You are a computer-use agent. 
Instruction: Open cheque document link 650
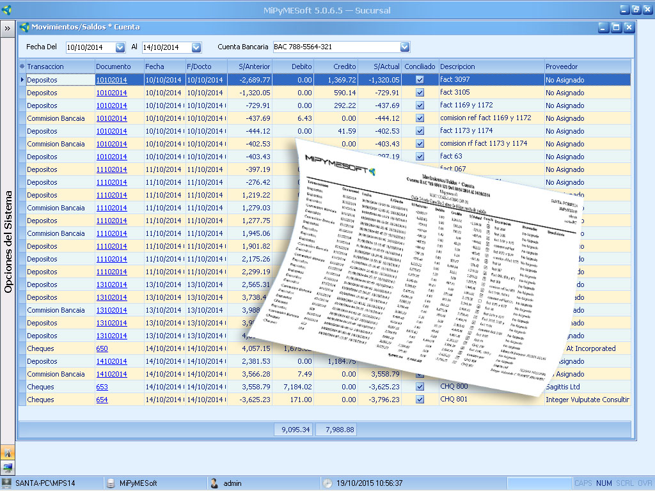click(x=102, y=348)
